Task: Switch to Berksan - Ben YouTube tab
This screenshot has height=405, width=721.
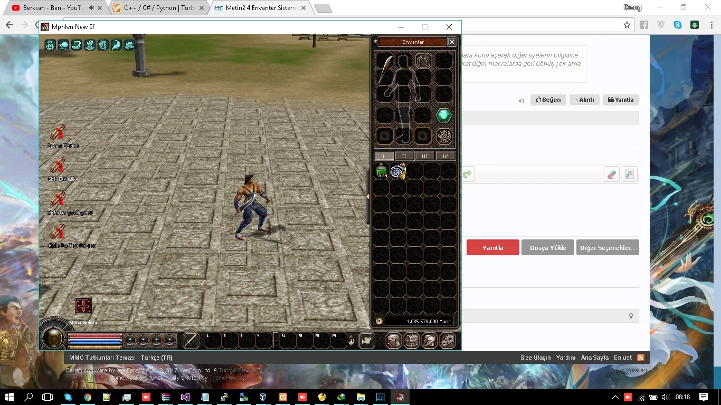Action: [x=54, y=8]
